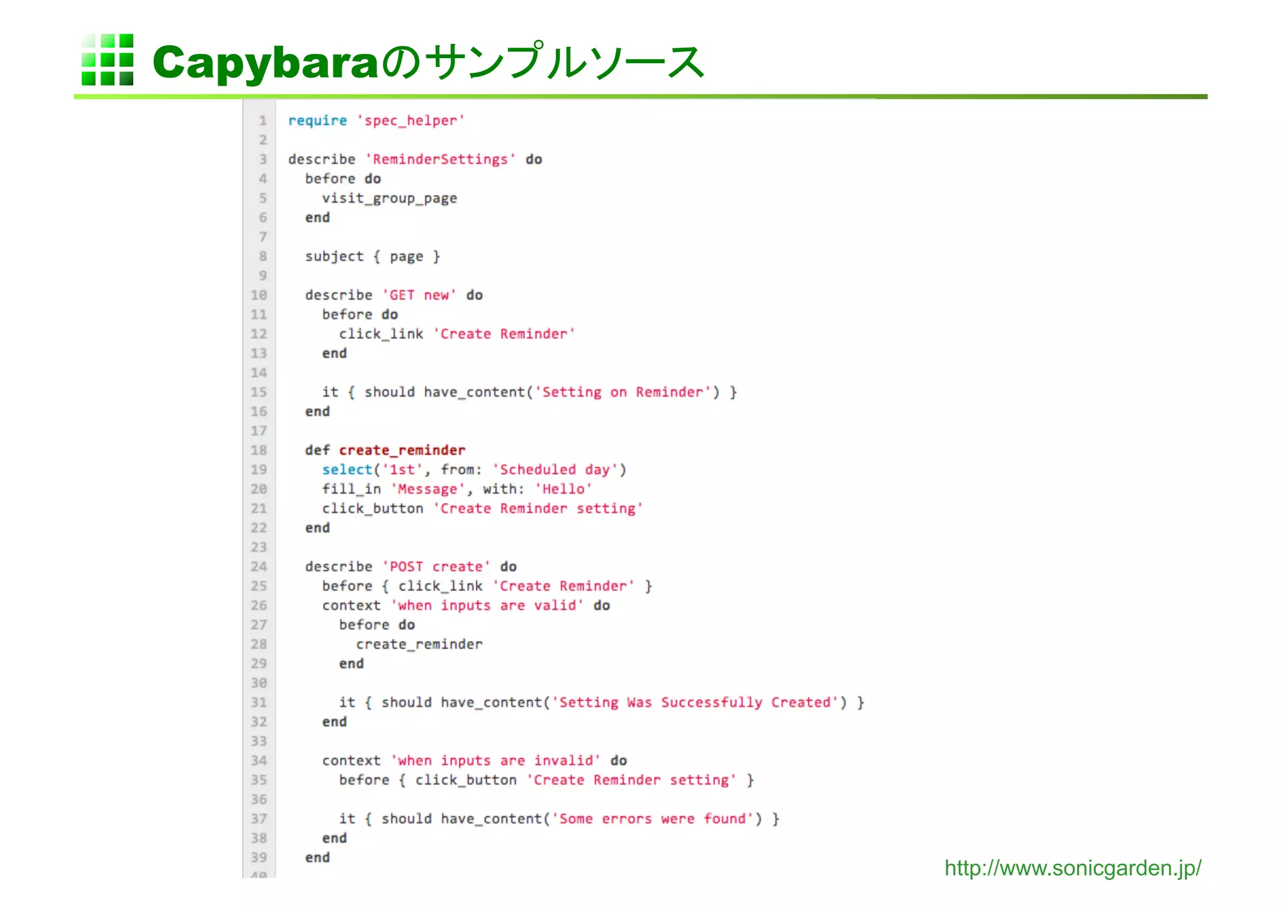Click the "context 'when inputs are valid' do" line
Image resolution: width=1281 pixels, height=905 pixels.
(x=465, y=605)
